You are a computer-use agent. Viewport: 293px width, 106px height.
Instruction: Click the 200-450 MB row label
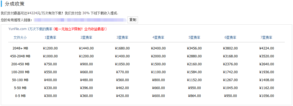pyautogui.click(x=20, y=64)
